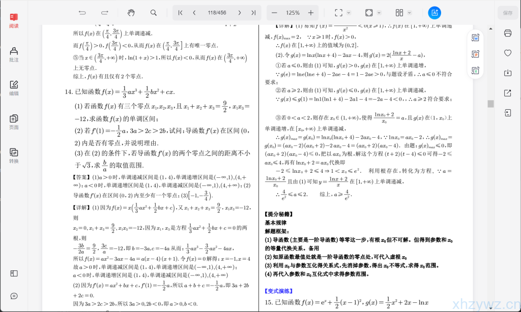Image resolution: width=521 pixels, height=312 pixels.
Task: Open the 编辑 edit tab
Action: [x=14, y=88]
